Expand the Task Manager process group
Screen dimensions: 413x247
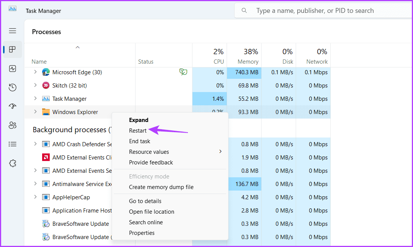tap(35, 98)
